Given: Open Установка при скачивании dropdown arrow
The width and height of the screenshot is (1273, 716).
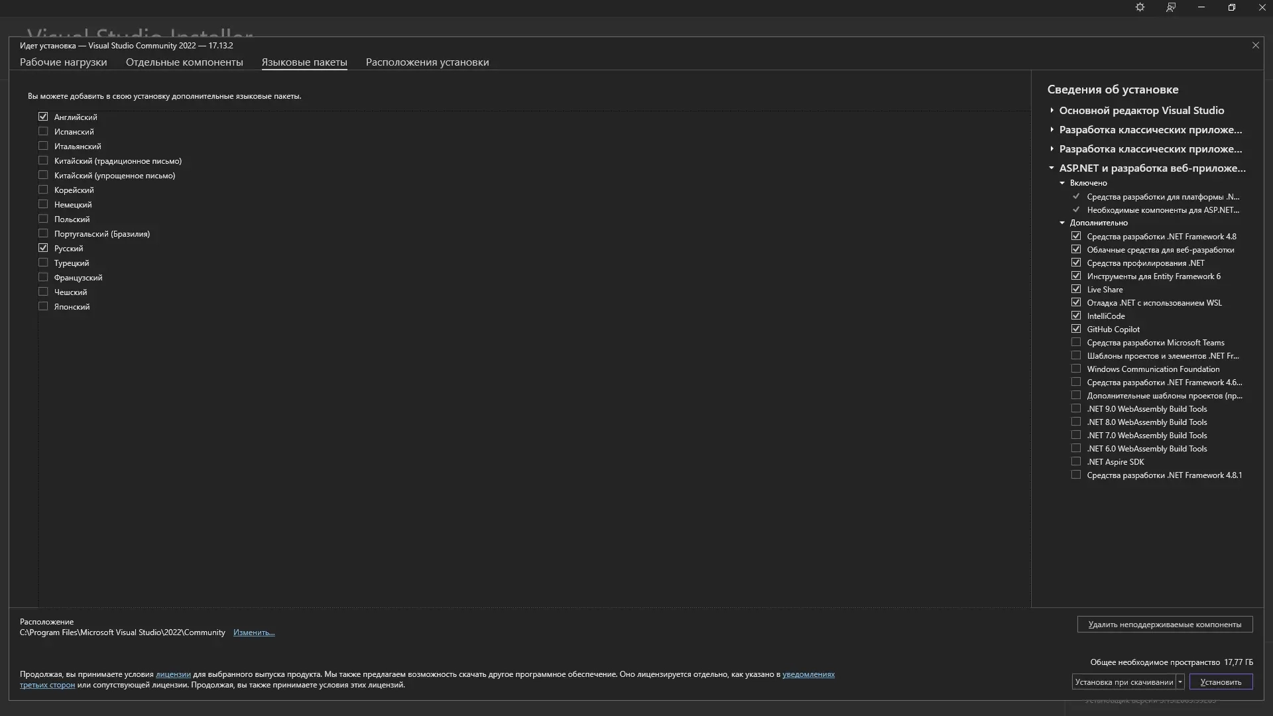Looking at the screenshot, I should (1180, 682).
